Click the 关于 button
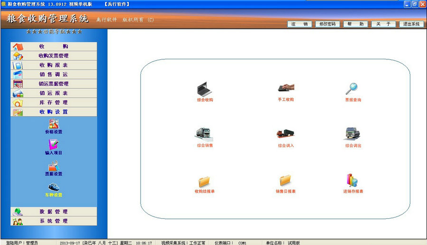 click(x=383, y=24)
